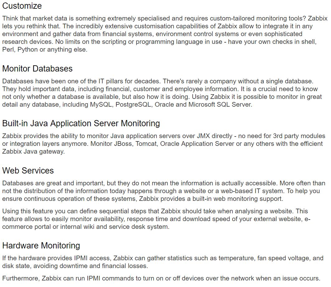Click the "Customize" heading

22,6
